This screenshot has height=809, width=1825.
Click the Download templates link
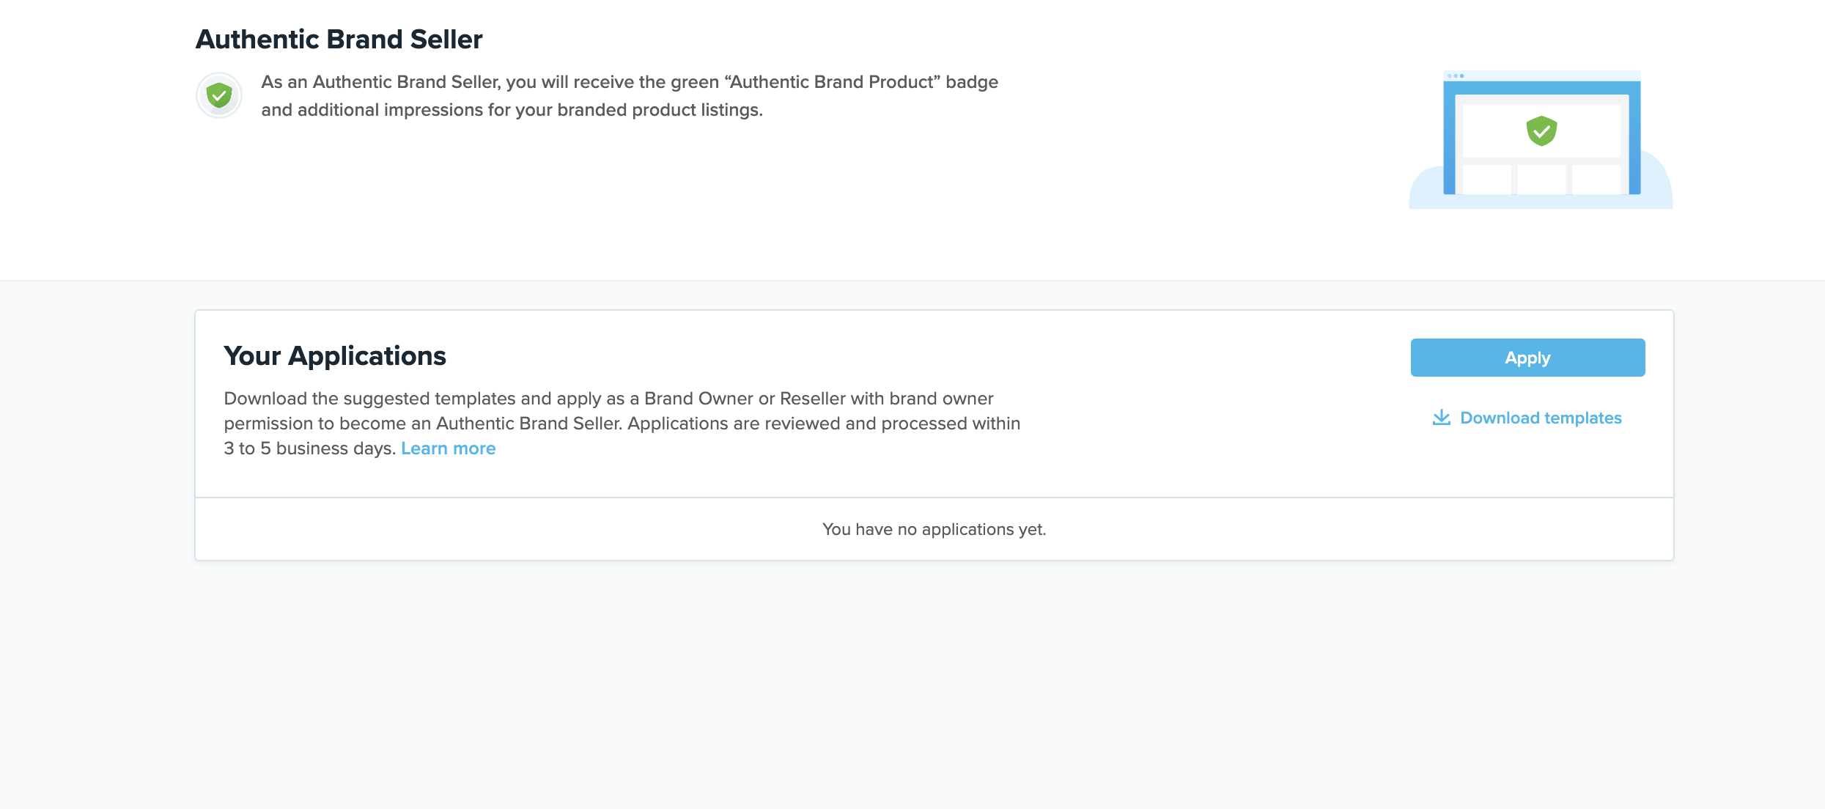(1541, 417)
